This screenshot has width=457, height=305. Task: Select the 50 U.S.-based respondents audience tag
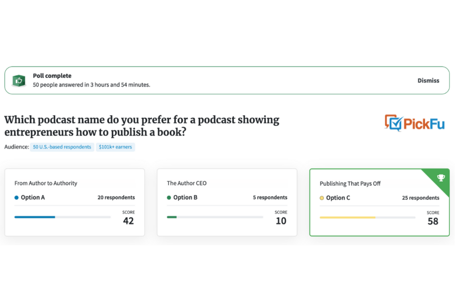point(62,147)
